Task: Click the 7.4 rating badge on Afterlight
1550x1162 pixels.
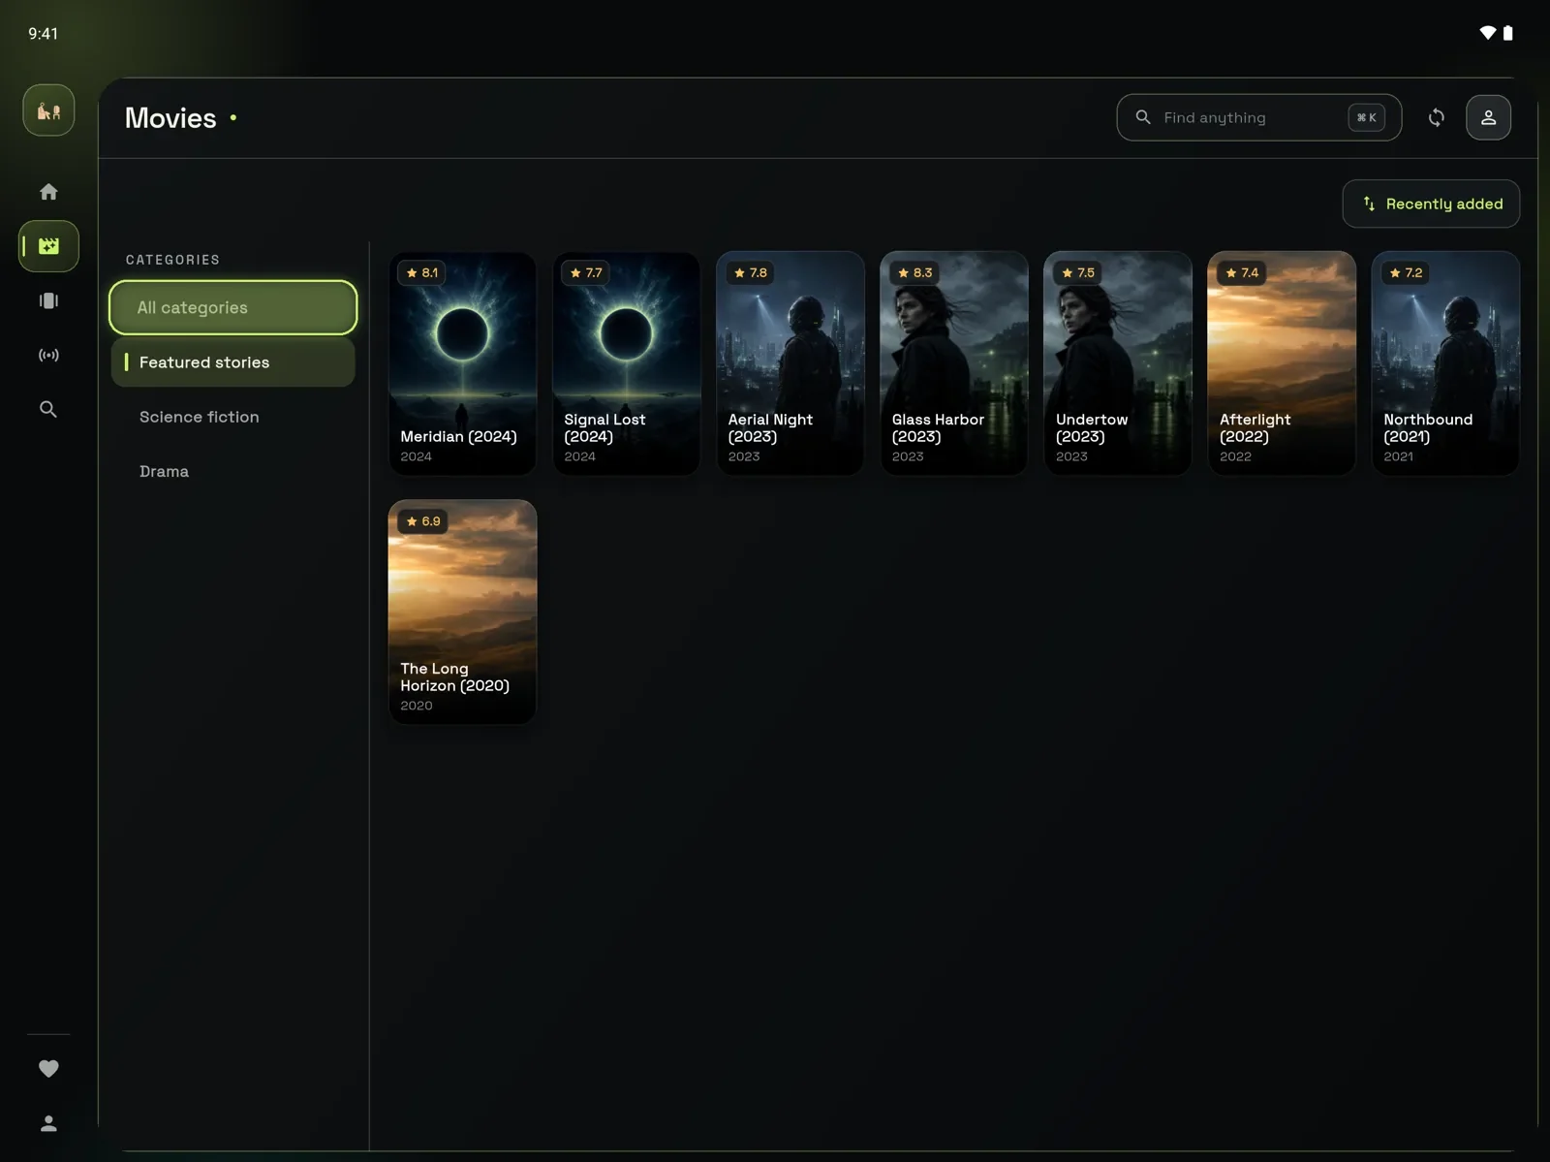Action: point(1242,272)
